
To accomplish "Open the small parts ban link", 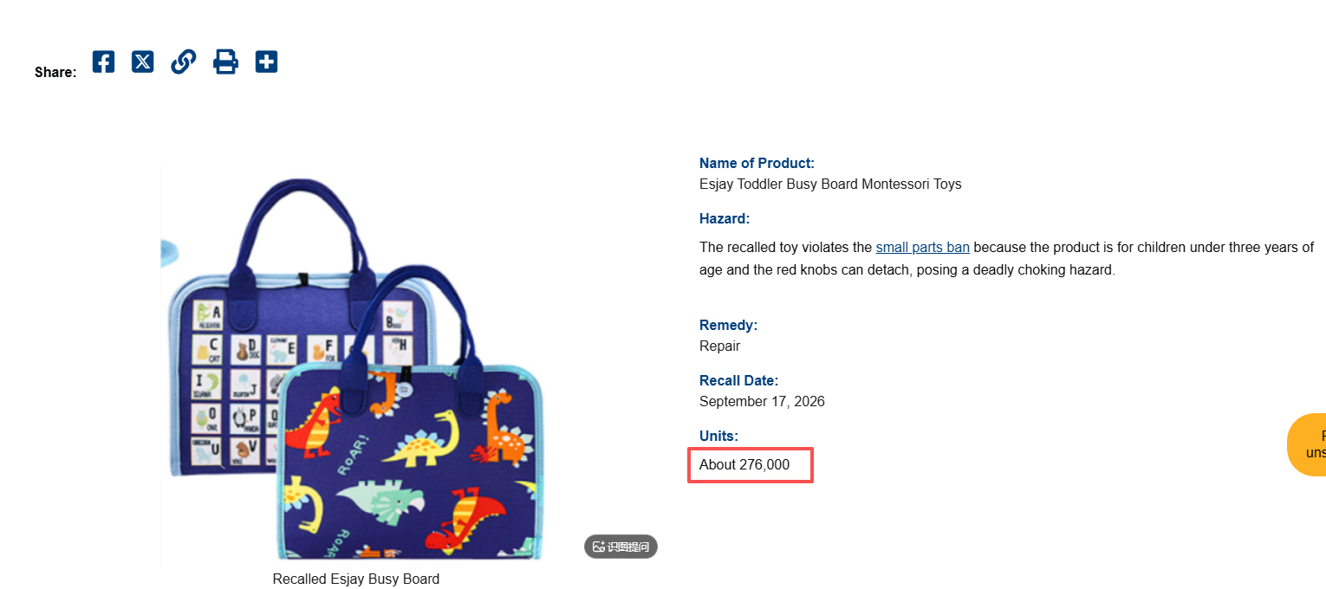I will (x=922, y=248).
